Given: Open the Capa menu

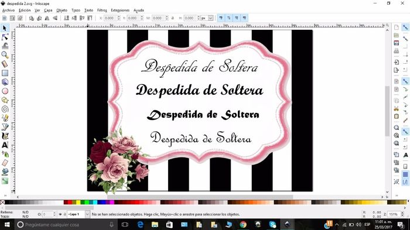Looking at the screenshot, I should [x=48, y=10].
